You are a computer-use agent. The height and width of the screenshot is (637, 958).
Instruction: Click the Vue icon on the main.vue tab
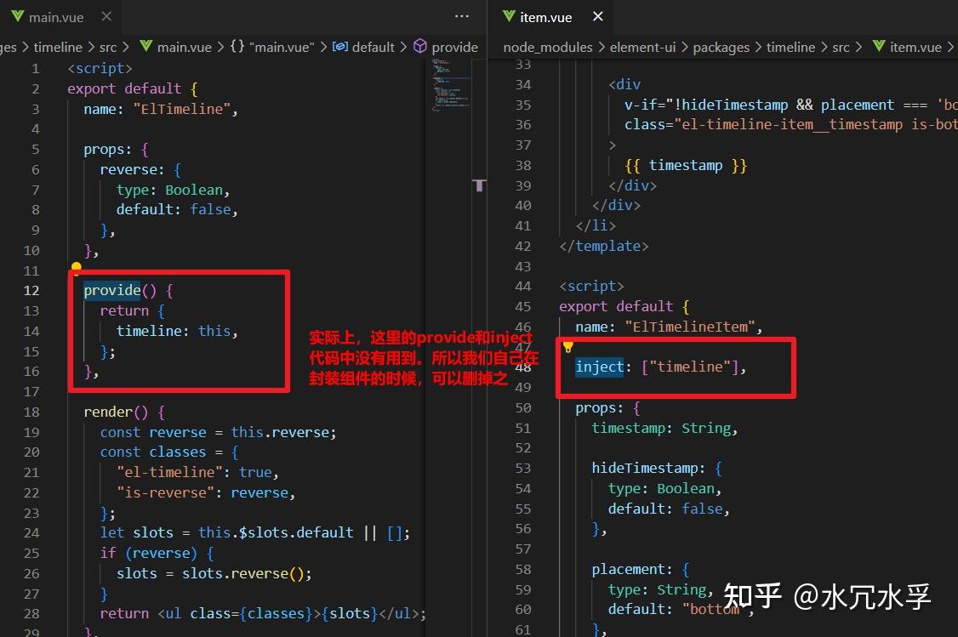point(18,16)
